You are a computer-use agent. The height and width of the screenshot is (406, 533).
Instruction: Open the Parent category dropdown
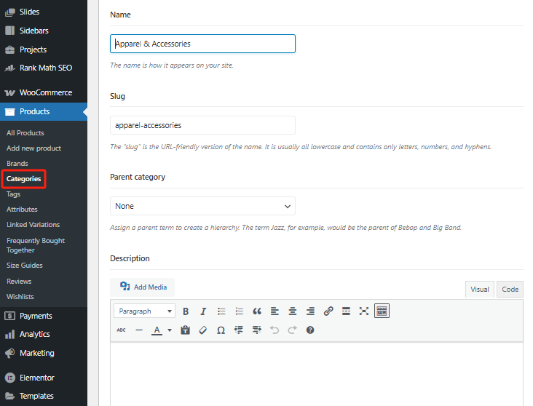click(202, 206)
